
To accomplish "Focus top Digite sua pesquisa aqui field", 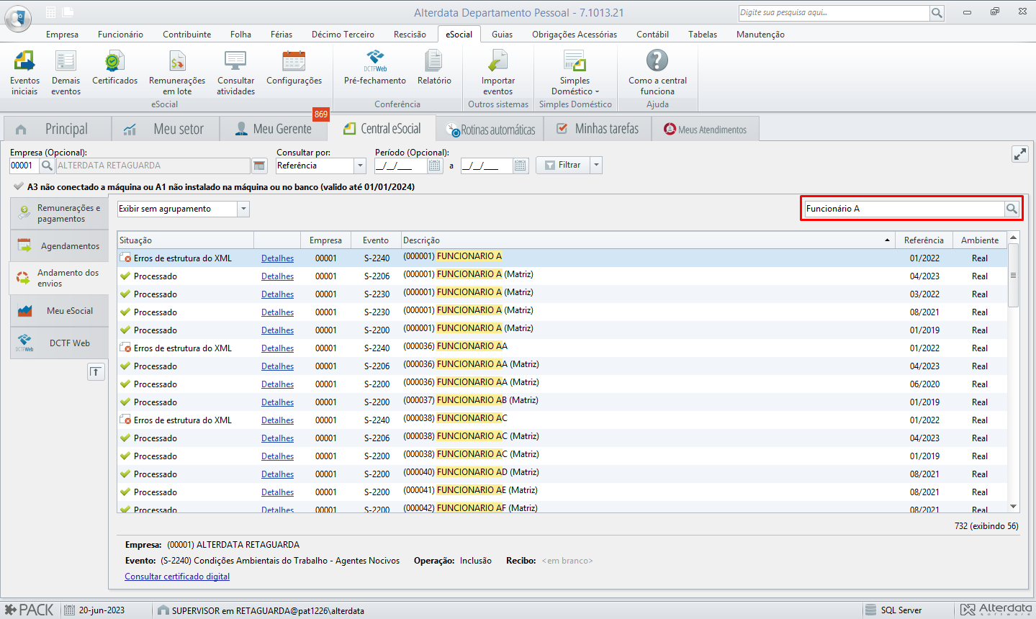I will (x=834, y=13).
